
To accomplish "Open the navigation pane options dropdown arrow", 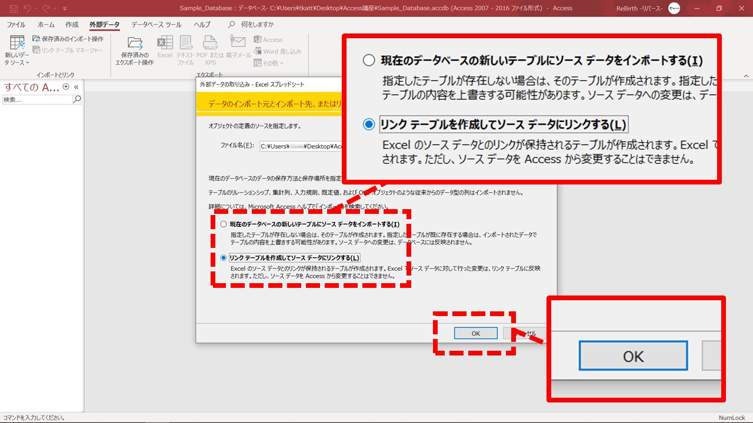I will pos(66,87).
